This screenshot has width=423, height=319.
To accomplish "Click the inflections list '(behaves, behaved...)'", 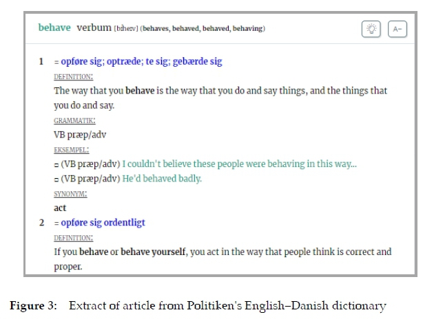I will click(x=203, y=29).
